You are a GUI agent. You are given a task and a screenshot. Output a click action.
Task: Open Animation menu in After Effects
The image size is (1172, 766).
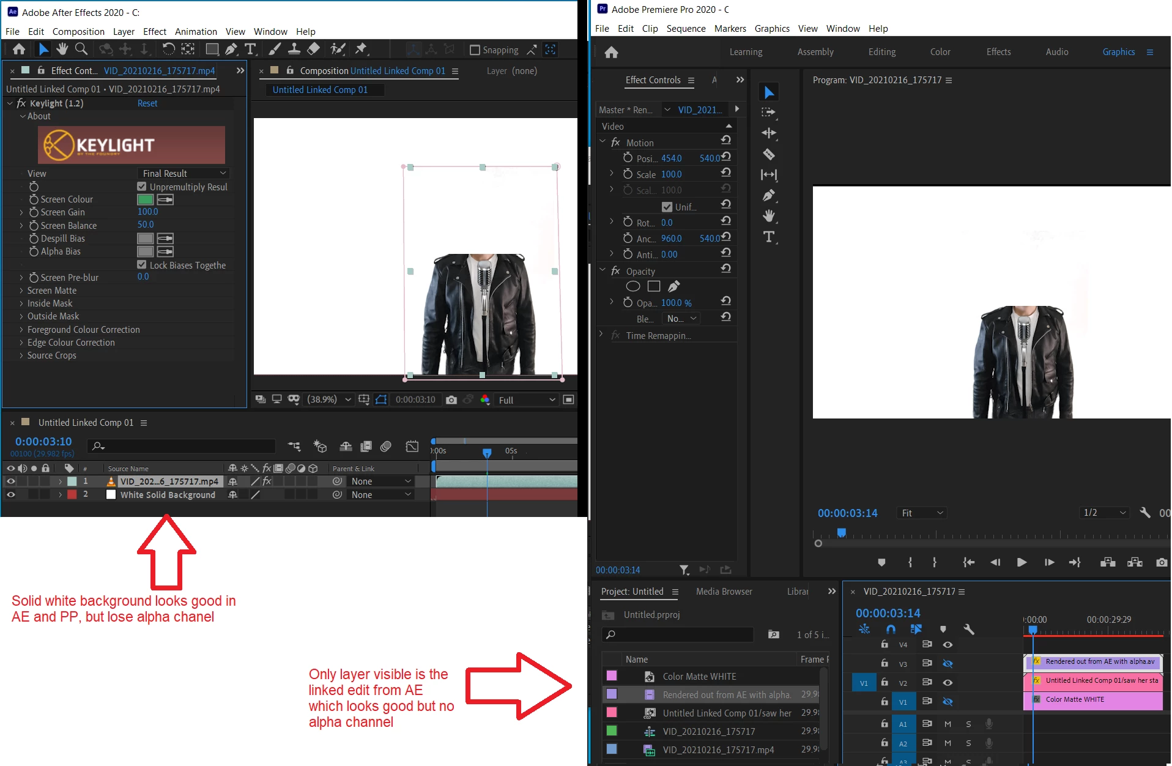tap(196, 32)
